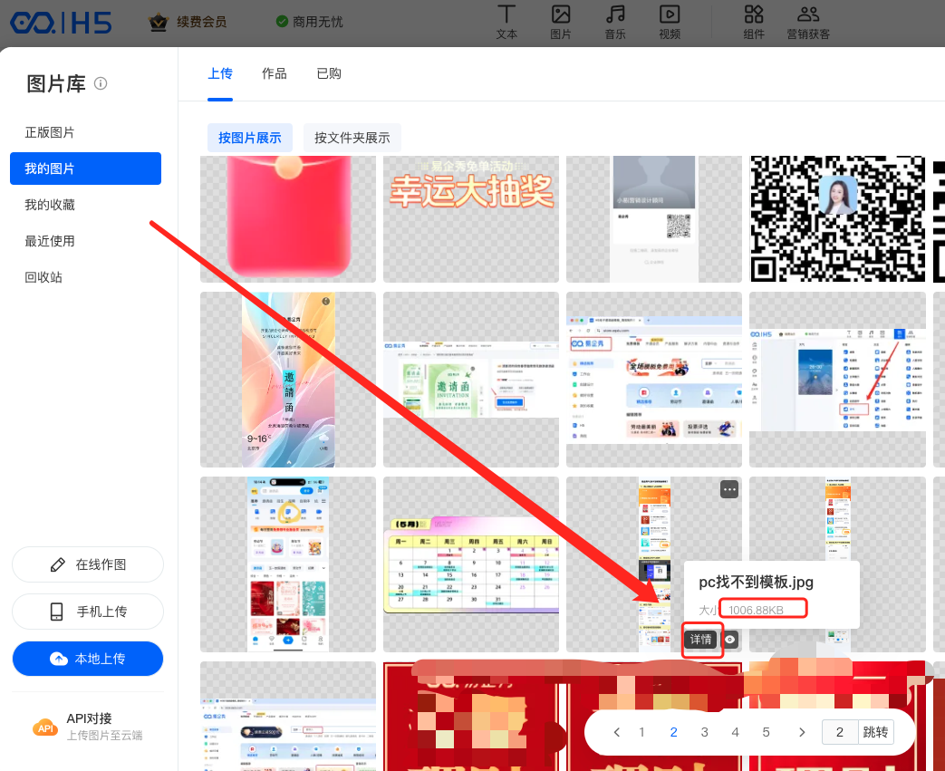This screenshot has width=945, height=771.
Task: Click the 本地上传 button
Action: pyautogui.click(x=88, y=659)
